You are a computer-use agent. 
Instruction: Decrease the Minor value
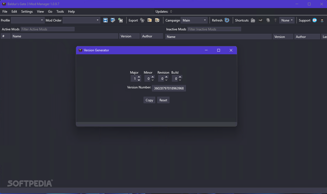click(153, 80)
